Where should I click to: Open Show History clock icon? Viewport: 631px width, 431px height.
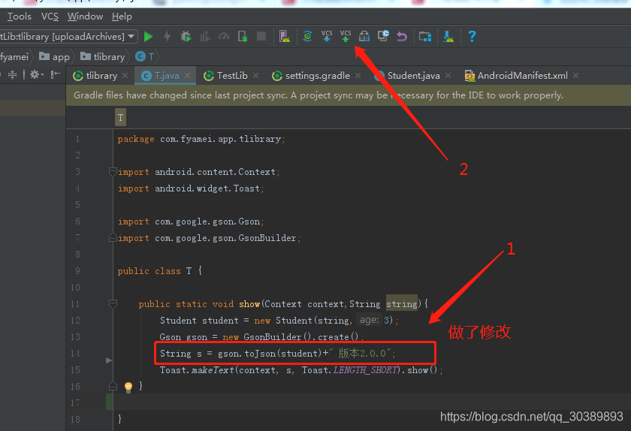383,36
